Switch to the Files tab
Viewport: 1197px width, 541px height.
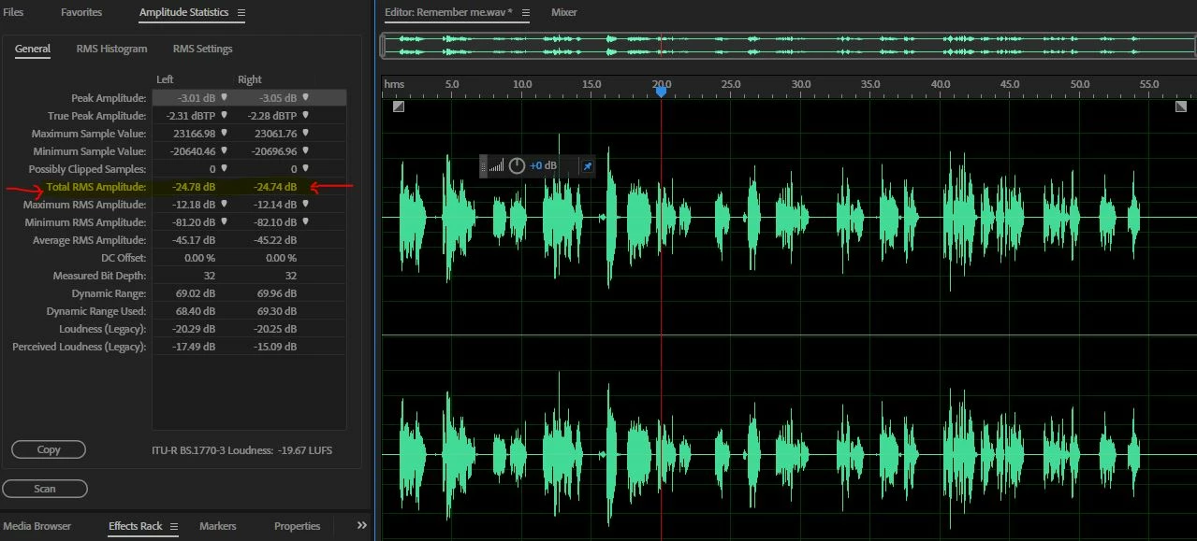(x=13, y=12)
